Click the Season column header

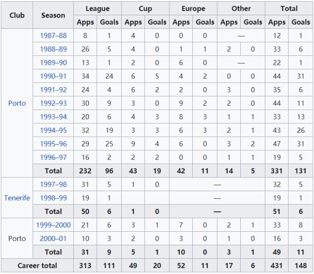click(x=53, y=15)
